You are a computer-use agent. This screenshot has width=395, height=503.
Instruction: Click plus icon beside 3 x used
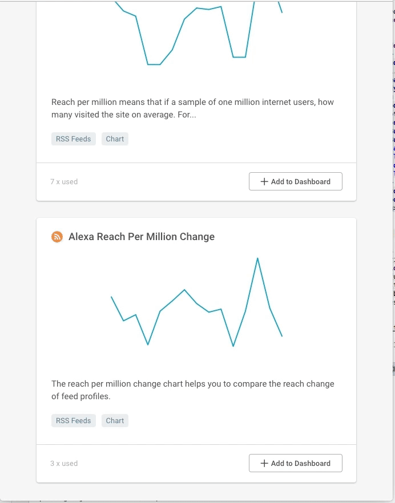[x=264, y=464]
